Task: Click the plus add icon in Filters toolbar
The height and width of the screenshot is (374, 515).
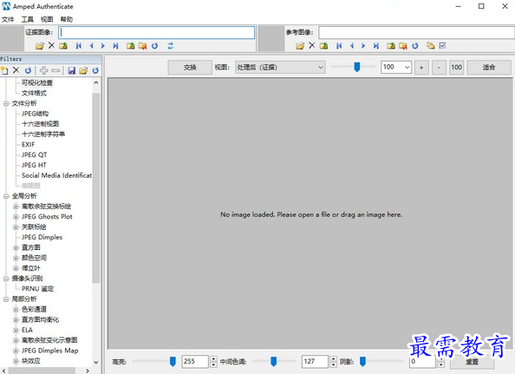Action: pyautogui.click(x=43, y=70)
